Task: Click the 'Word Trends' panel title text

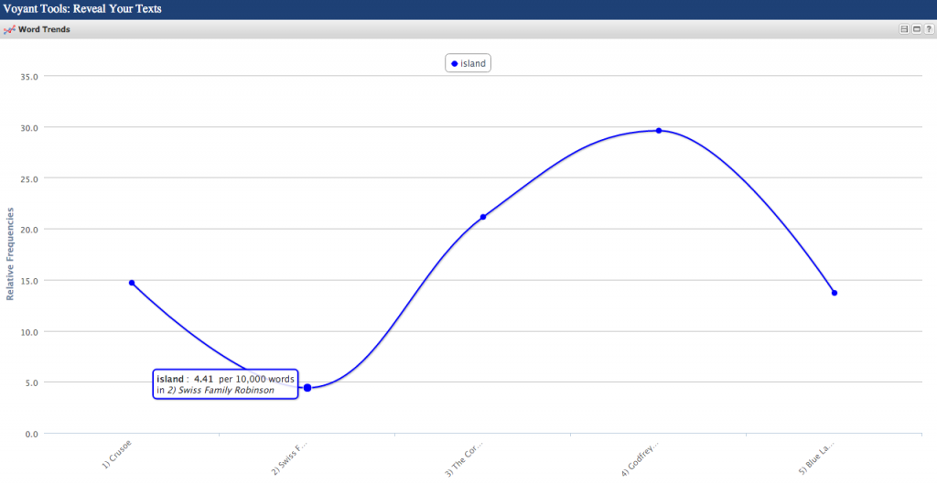Action: [44, 29]
